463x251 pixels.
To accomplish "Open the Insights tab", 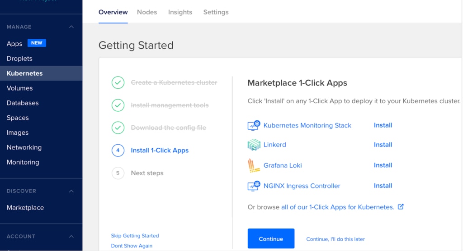I will tap(180, 12).
